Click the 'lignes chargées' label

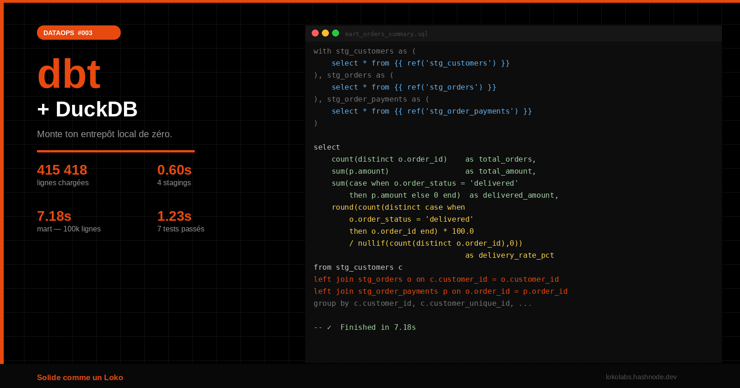click(63, 183)
